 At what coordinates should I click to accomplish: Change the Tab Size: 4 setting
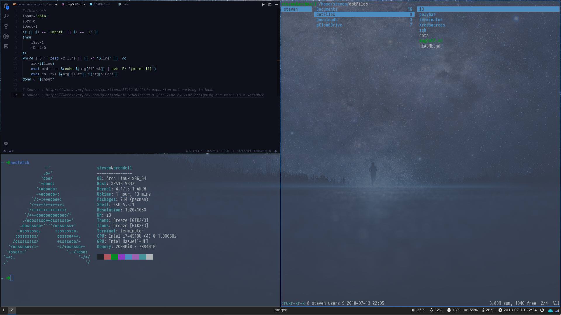pos(212,151)
